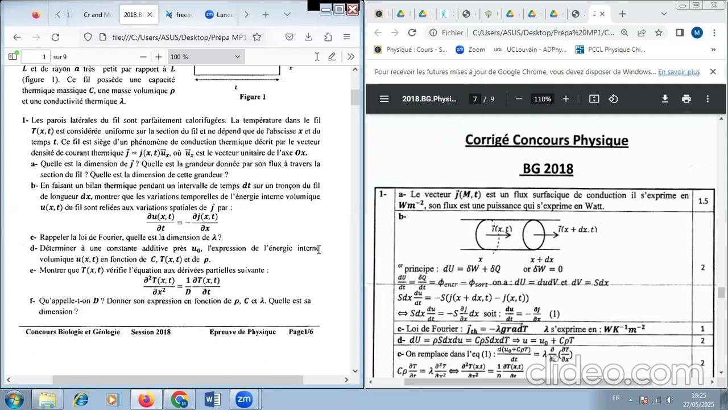The image size is (728, 410).
Task: Zoom in in the Firefox PDF viewer
Action: 159,56
